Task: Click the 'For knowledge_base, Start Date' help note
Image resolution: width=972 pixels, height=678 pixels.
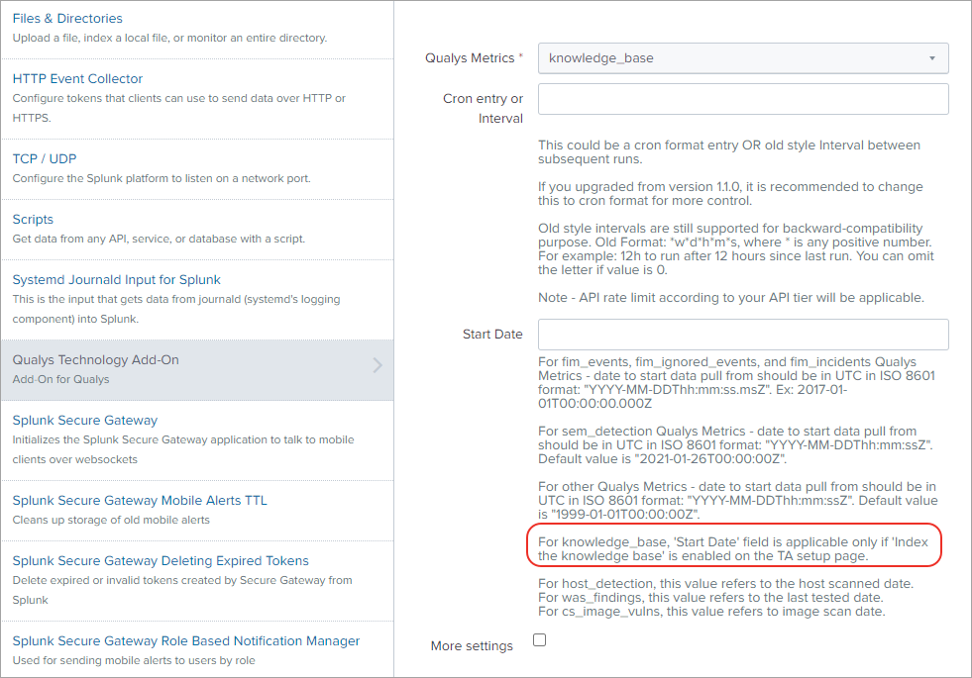Action: click(x=733, y=549)
